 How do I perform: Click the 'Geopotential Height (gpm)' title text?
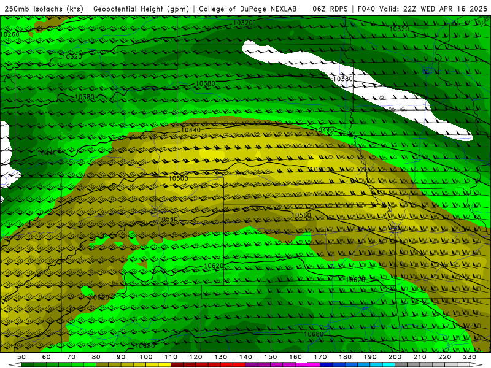tap(141, 9)
